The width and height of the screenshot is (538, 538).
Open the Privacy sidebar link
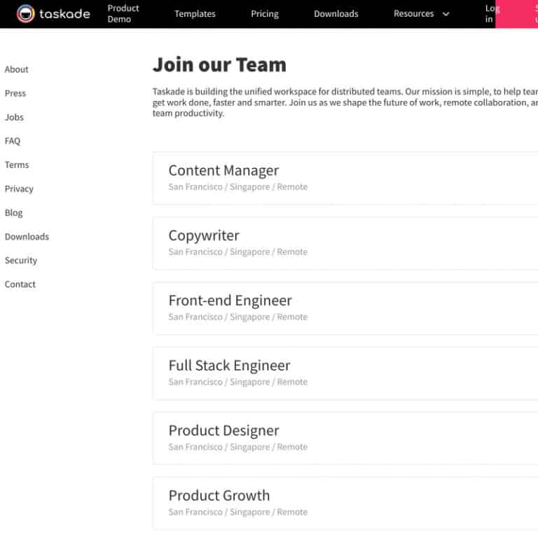pos(19,188)
